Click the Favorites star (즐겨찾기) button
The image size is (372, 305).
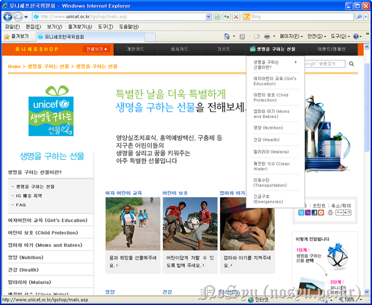click(x=16, y=37)
